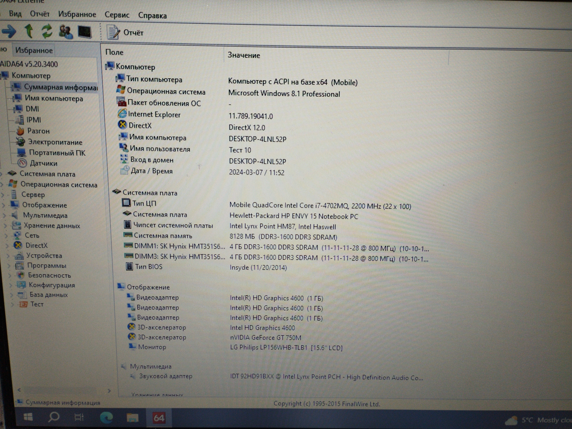Click the Безопасность tree icon
Image resolution: width=572 pixels, height=429 pixels.
[21, 275]
